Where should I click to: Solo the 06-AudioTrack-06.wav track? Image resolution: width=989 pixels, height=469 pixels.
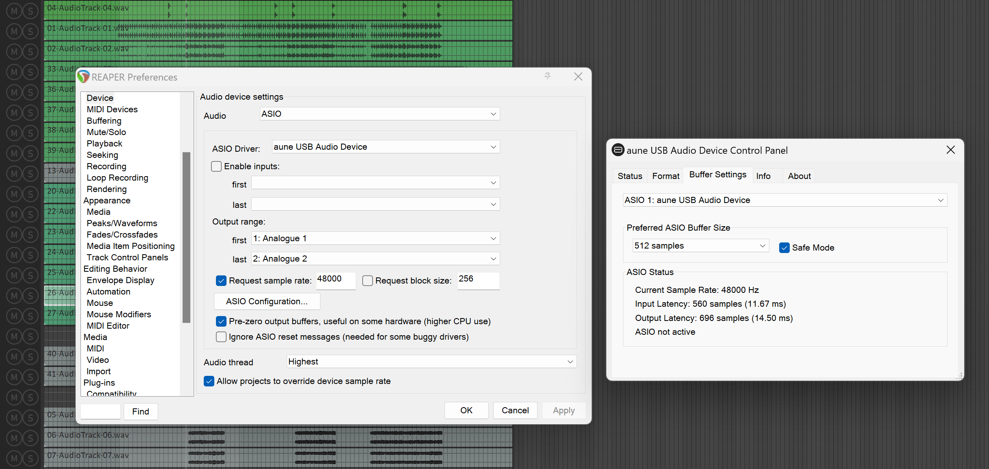pyautogui.click(x=30, y=438)
